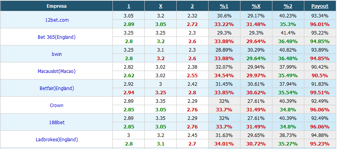The image size is (337, 149).
Task: Sort by the %2 column header
Action: (x=288, y=6)
